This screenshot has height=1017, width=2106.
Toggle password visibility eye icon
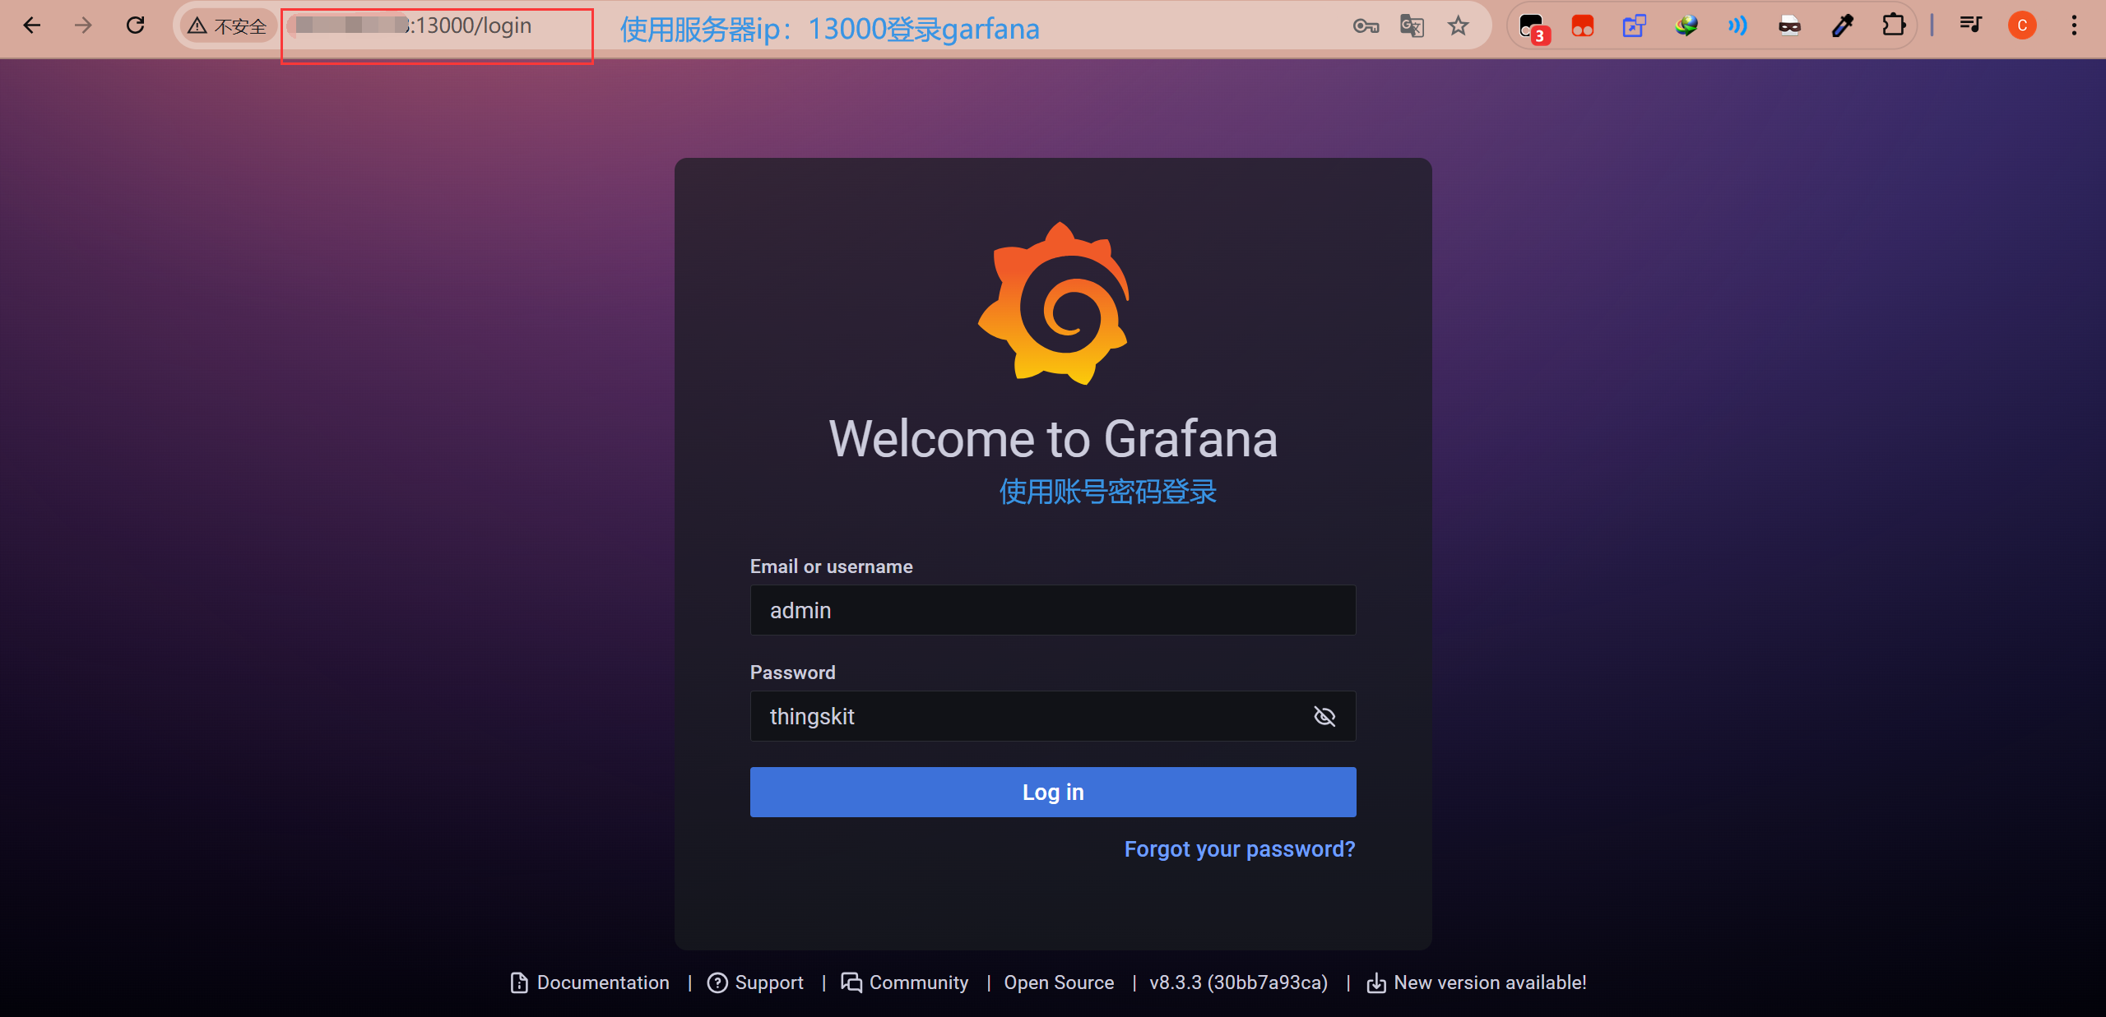[1324, 716]
